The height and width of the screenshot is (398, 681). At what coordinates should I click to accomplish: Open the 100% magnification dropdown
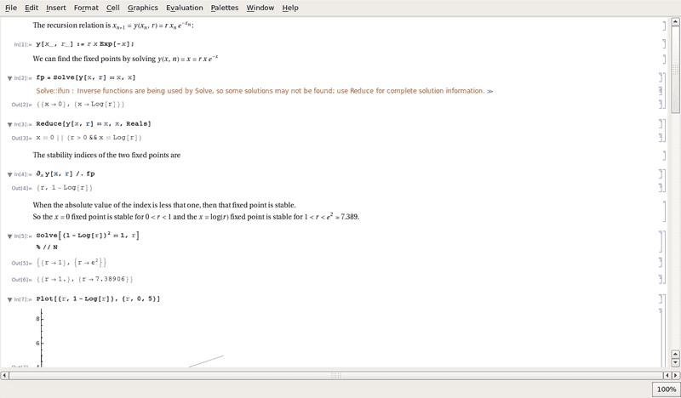(x=667, y=389)
